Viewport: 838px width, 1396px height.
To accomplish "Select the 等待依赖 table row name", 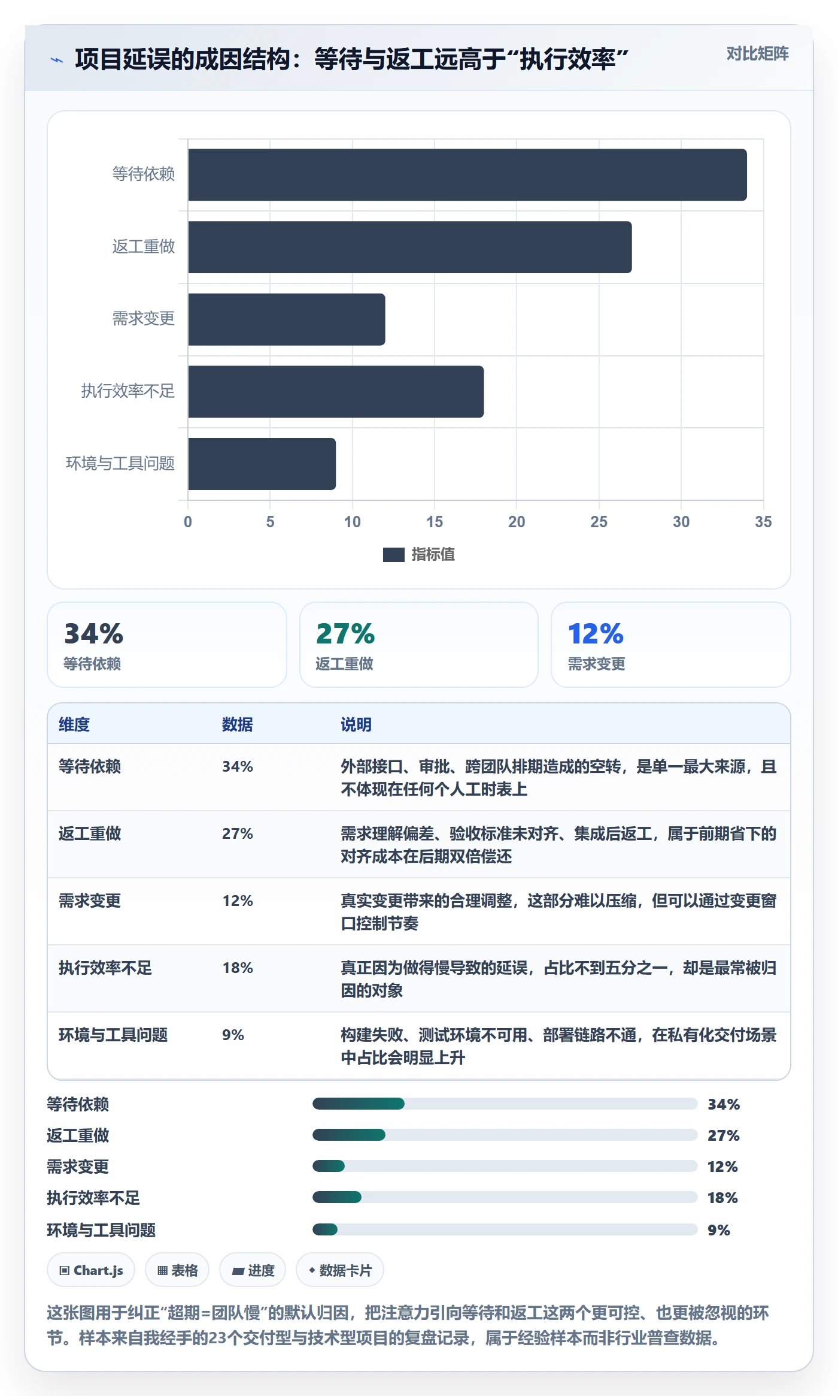I will pyautogui.click(x=90, y=766).
